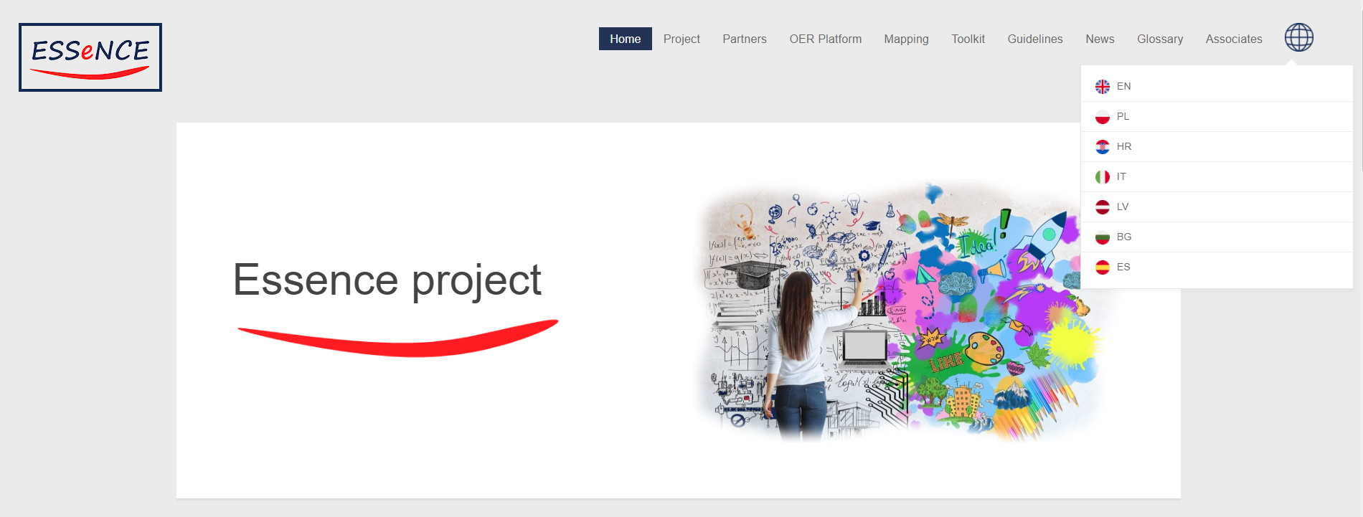Open the Partners page

coord(744,39)
